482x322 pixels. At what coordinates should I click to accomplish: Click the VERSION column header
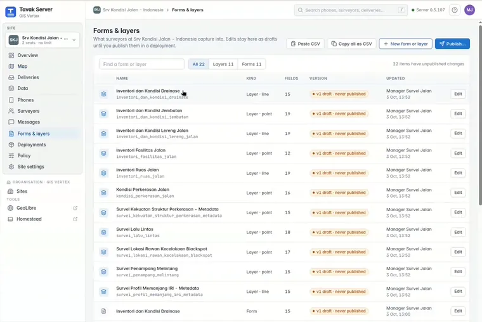coord(318,79)
